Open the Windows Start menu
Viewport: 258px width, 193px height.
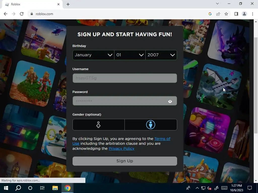[6, 188]
